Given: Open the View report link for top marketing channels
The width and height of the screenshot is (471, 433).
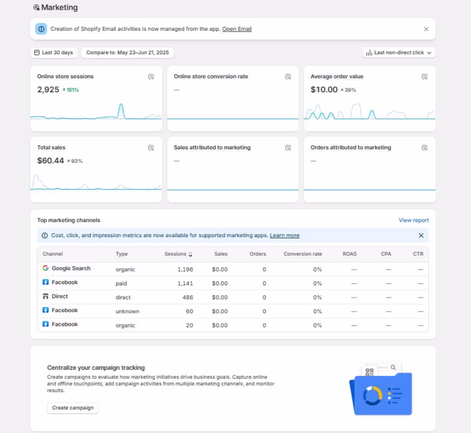Looking at the screenshot, I should click(x=414, y=220).
